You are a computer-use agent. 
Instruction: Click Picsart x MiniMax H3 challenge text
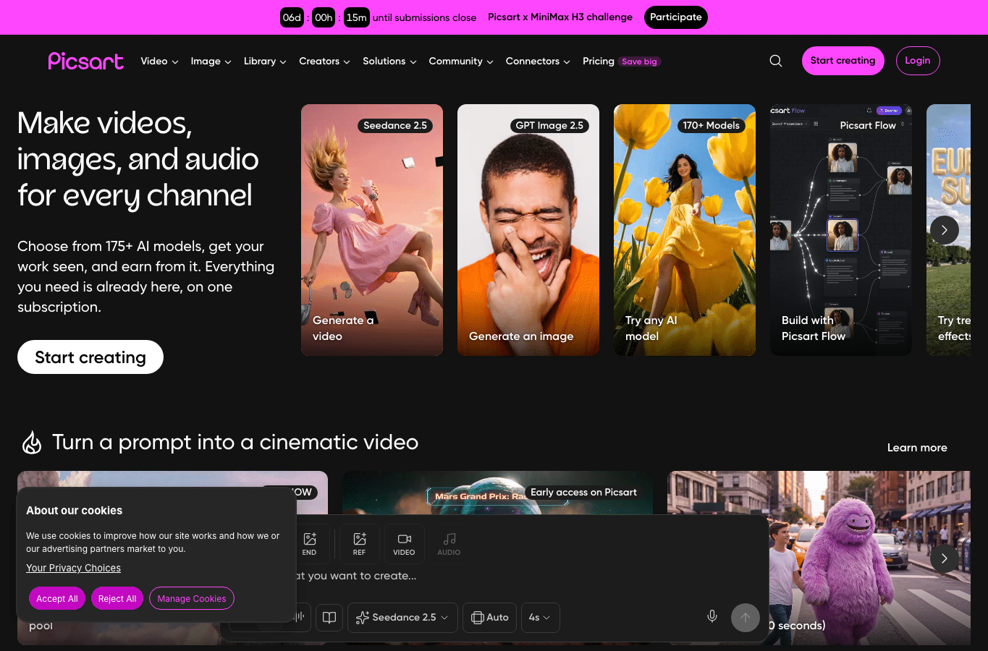560,17
